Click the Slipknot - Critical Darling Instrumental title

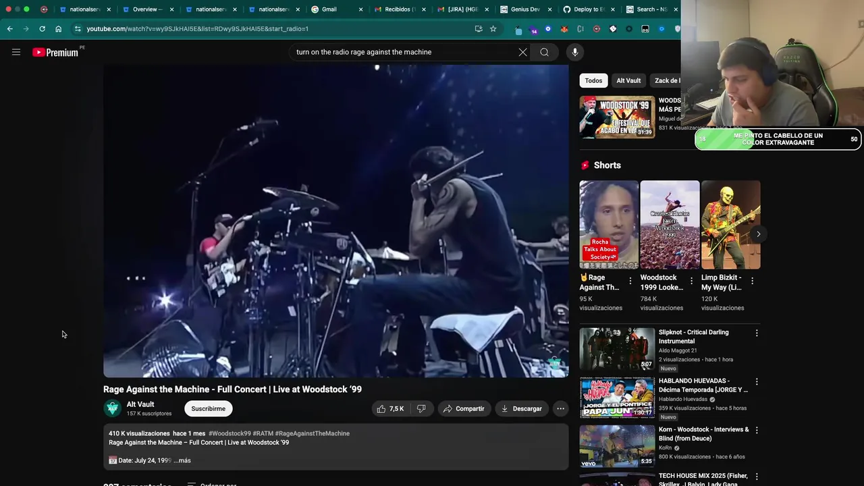tap(694, 336)
